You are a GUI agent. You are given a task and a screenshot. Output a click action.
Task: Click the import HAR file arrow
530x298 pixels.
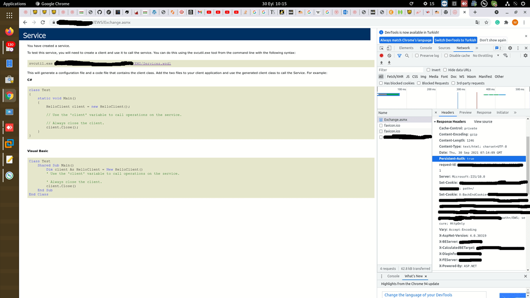(x=381, y=63)
